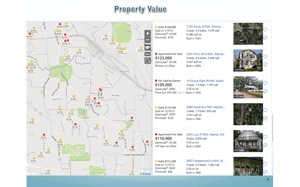Hide the 2686 Hood Ave listing

265,118
